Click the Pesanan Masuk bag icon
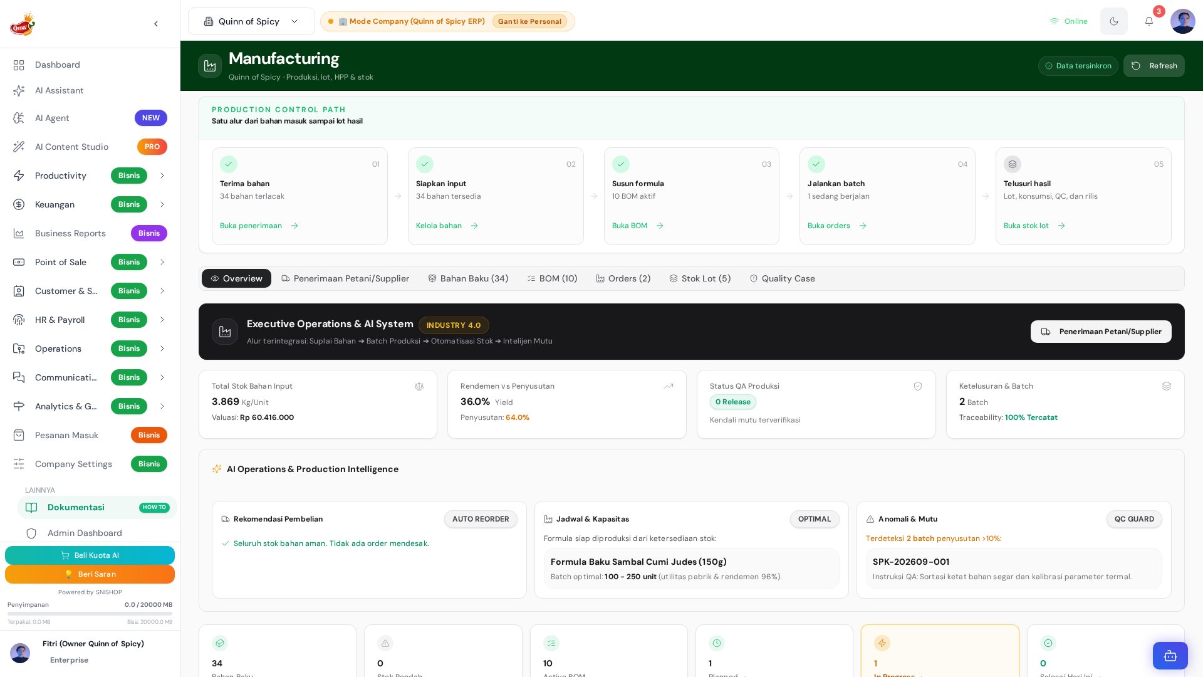Image resolution: width=1203 pixels, height=677 pixels. (x=19, y=435)
